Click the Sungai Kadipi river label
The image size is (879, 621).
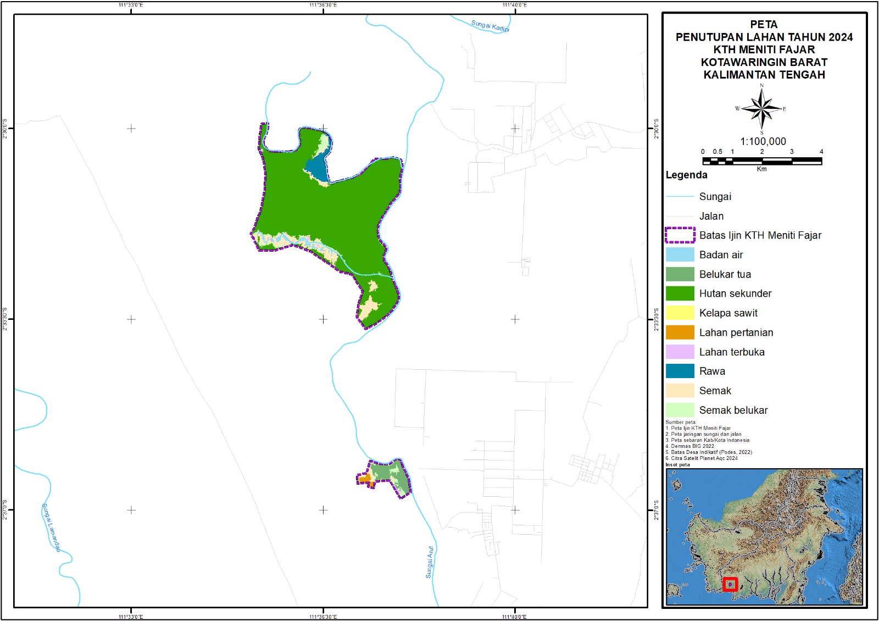pyautogui.click(x=490, y=26)
